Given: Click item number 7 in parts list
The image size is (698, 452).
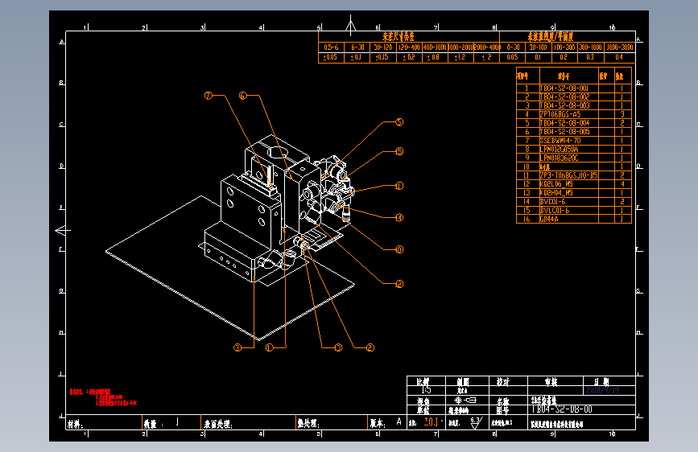Looking at the screenshot, I should pyautogui.click(x=527, y=141).
